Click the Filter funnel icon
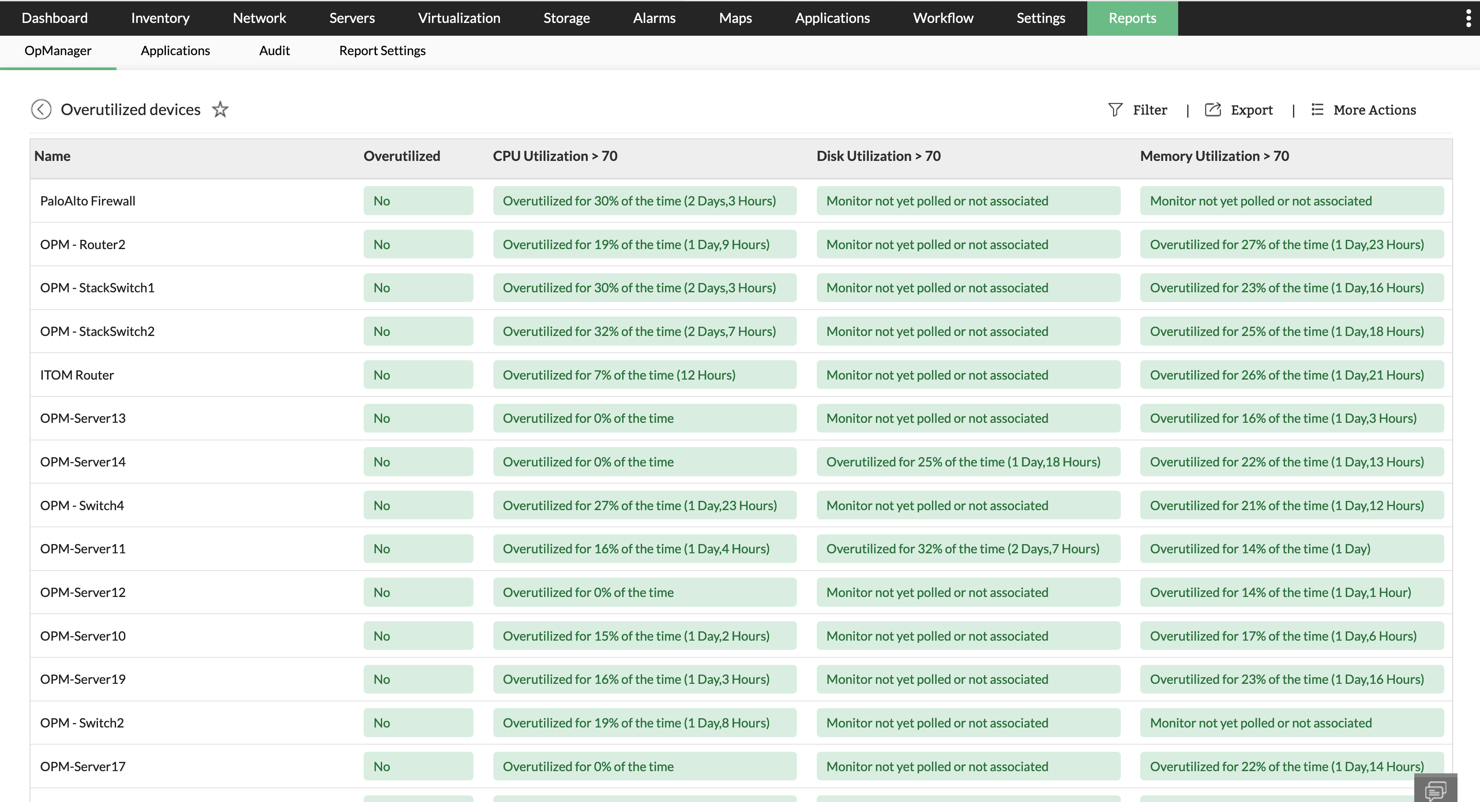 pos(1115,110)
